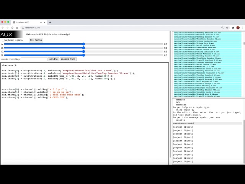Click the test button
The height and width of the screenshot is (184, 245).
[x=36, y=40]
